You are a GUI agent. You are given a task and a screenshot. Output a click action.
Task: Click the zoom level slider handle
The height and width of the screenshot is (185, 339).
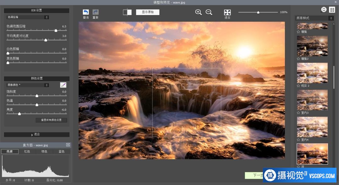tap(258, 12)
